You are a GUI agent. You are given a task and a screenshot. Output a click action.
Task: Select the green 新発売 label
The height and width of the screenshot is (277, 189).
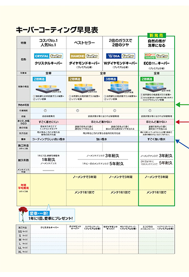[156, 35]
